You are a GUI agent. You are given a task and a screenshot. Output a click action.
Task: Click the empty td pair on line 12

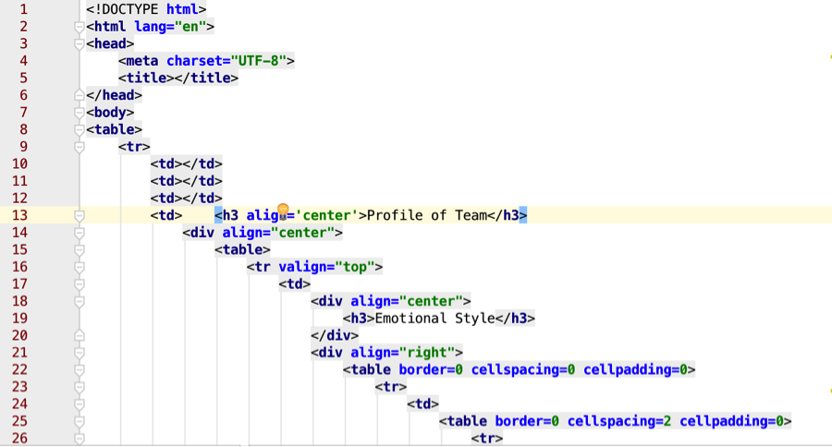point(186,198)
